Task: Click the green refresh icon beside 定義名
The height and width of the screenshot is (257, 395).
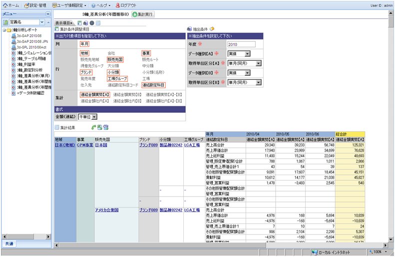Action: pos(5,22)
